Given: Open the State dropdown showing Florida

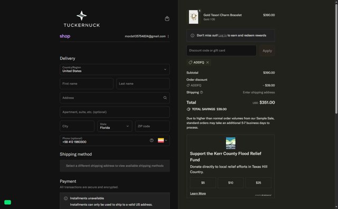Looking at the screenshot, I should [115, 126].
